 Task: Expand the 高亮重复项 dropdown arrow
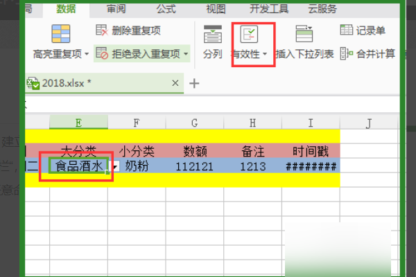[87, 54]
